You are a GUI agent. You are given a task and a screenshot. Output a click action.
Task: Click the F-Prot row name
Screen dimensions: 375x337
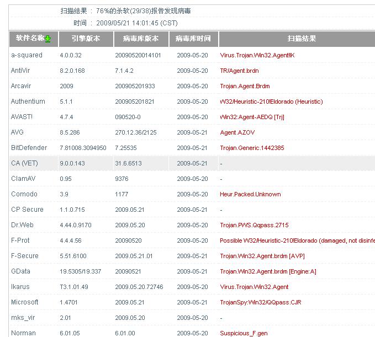point(20,240)
